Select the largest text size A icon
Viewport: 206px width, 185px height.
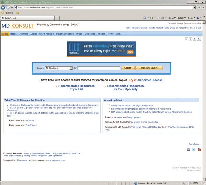[x=199, y=39]
